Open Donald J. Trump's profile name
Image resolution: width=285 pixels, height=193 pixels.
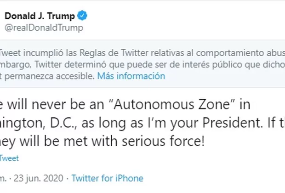(x=40, y=17)
